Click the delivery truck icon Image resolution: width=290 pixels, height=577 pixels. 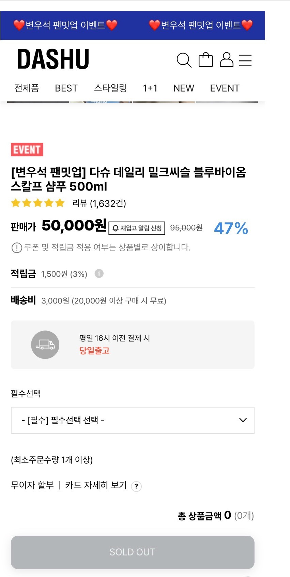(x=45, y=344)
